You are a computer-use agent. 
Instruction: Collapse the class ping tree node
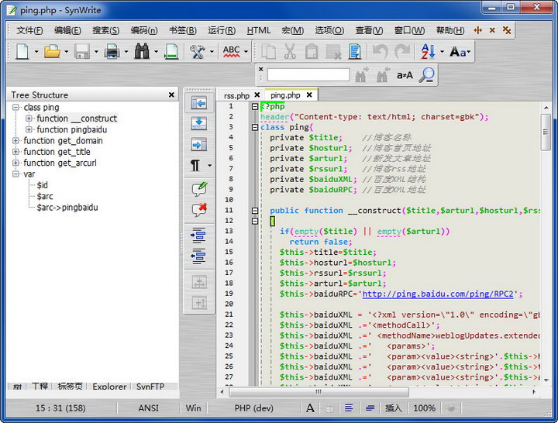pos(16,108)
